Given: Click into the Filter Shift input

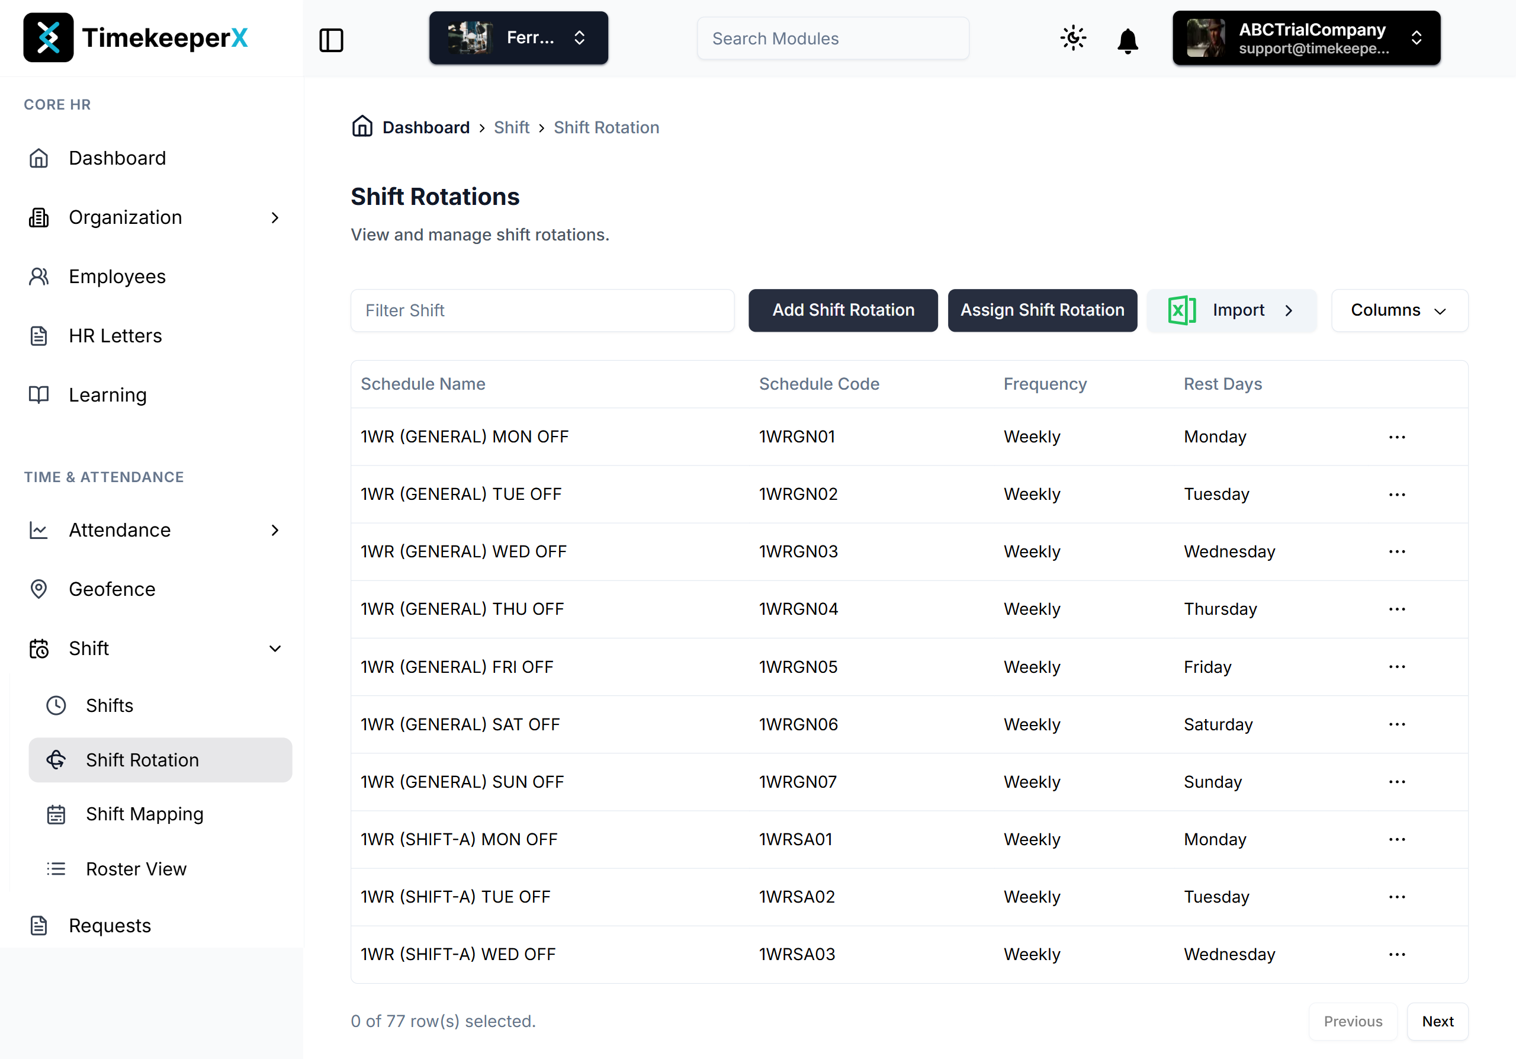Looking at the screenshot, I should [542, 310].
